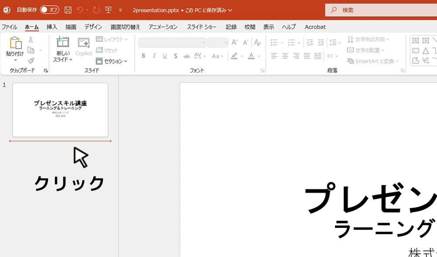This screenshot has width=437, height=257.
Task: Open the font name combo box
Action: coord(172,43)
